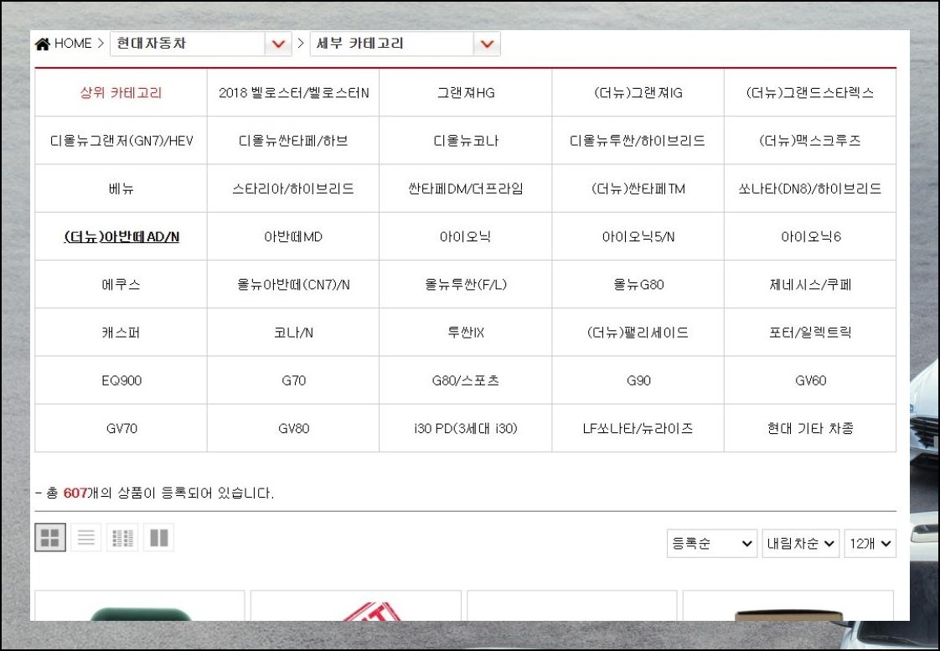Viewport: 940px width, 651px height.
Task: Switch to list view icon
Action: [86, 537]
